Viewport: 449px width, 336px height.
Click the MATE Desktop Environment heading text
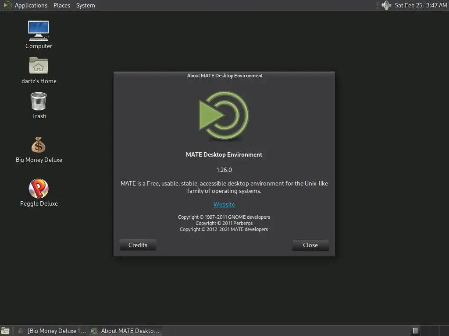coord(224,154)
